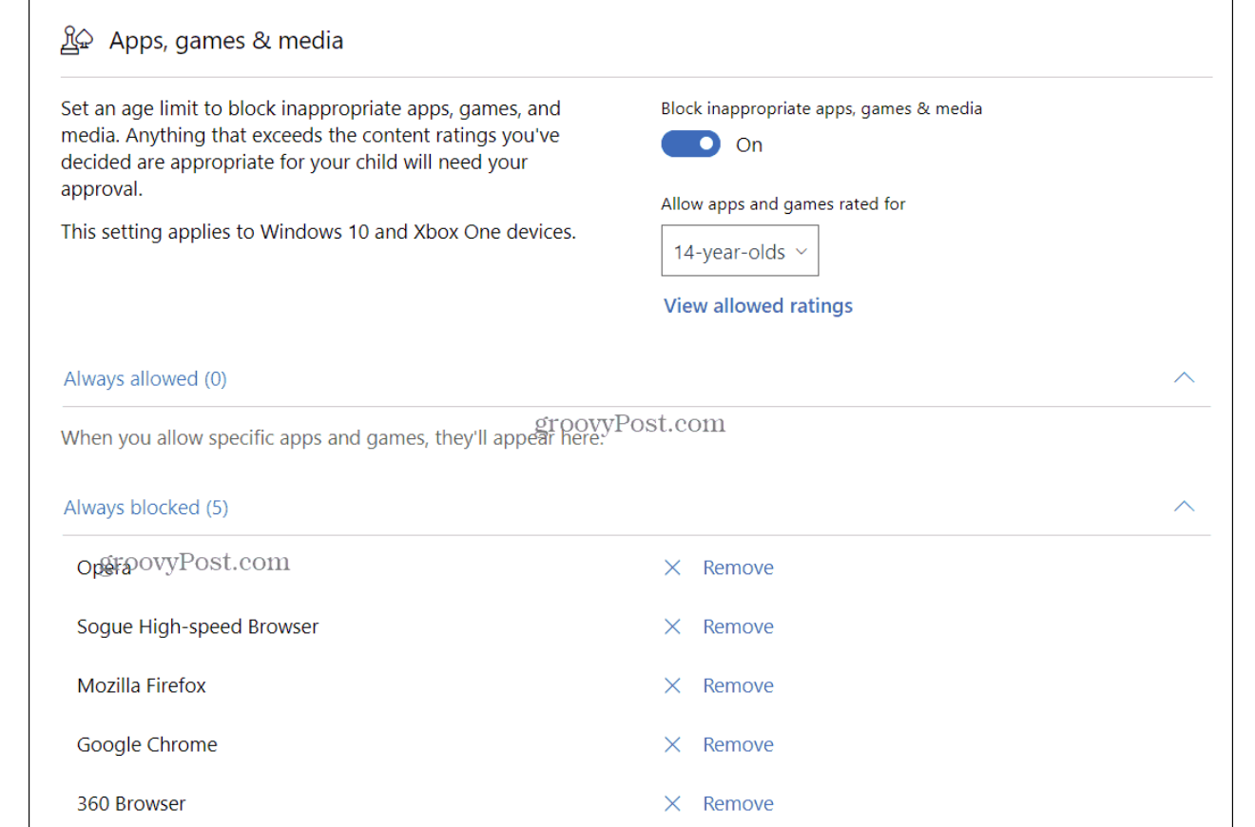
Task: Click the X icon beside Opera
Action: [672, 567]
